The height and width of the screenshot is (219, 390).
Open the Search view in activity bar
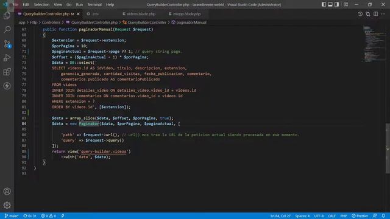(7, 30)
